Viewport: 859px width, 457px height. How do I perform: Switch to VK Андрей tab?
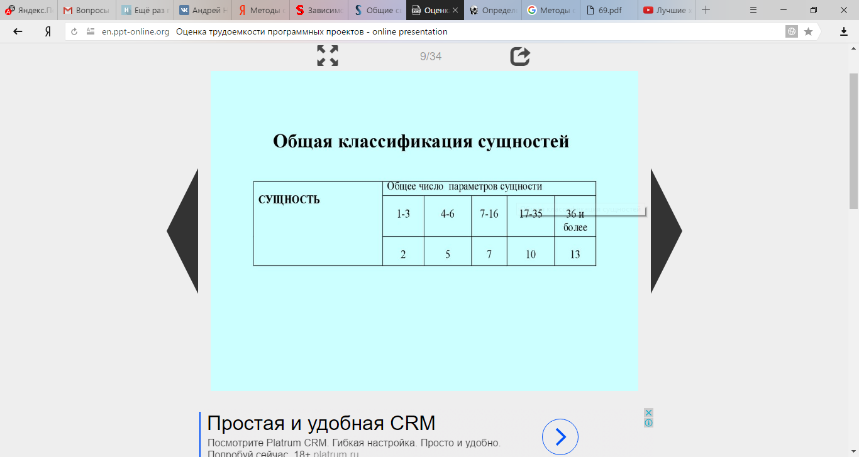202,10
